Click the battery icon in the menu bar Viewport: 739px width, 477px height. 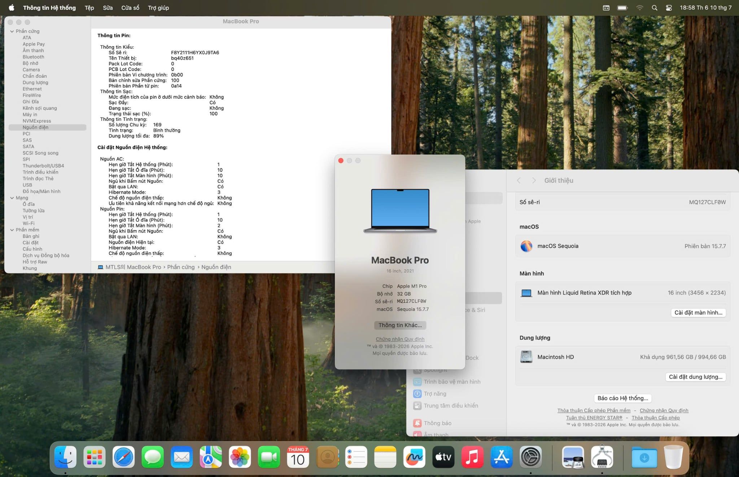(623, 8)
